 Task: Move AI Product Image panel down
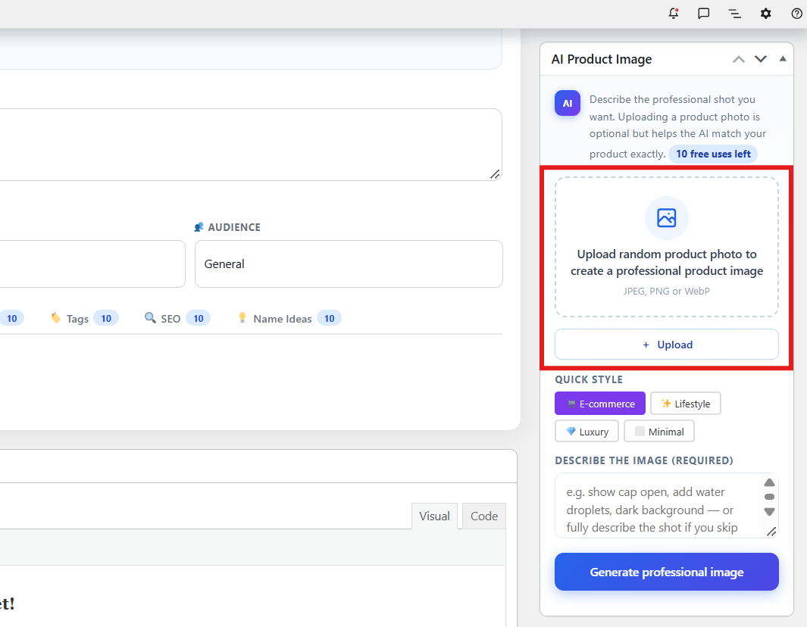761,59
